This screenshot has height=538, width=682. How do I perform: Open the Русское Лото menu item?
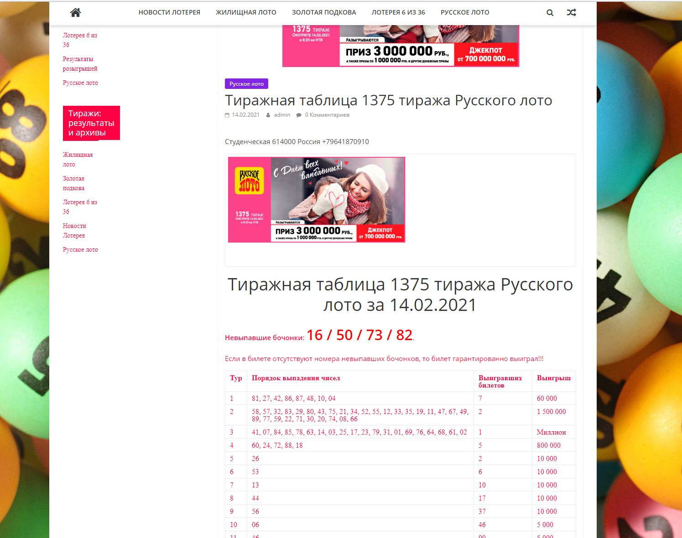coord(465,12)
